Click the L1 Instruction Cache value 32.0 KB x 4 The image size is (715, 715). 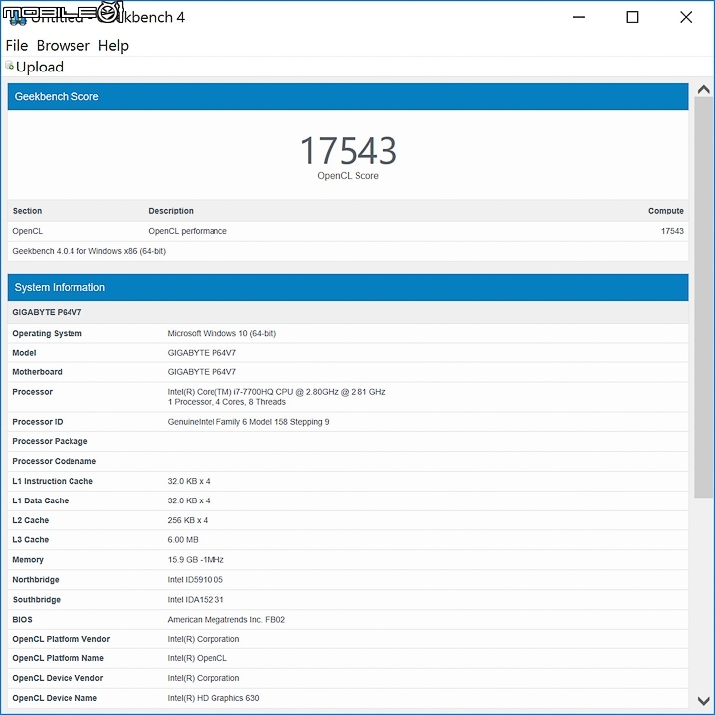pyautogui.click(x=189, y=481)
